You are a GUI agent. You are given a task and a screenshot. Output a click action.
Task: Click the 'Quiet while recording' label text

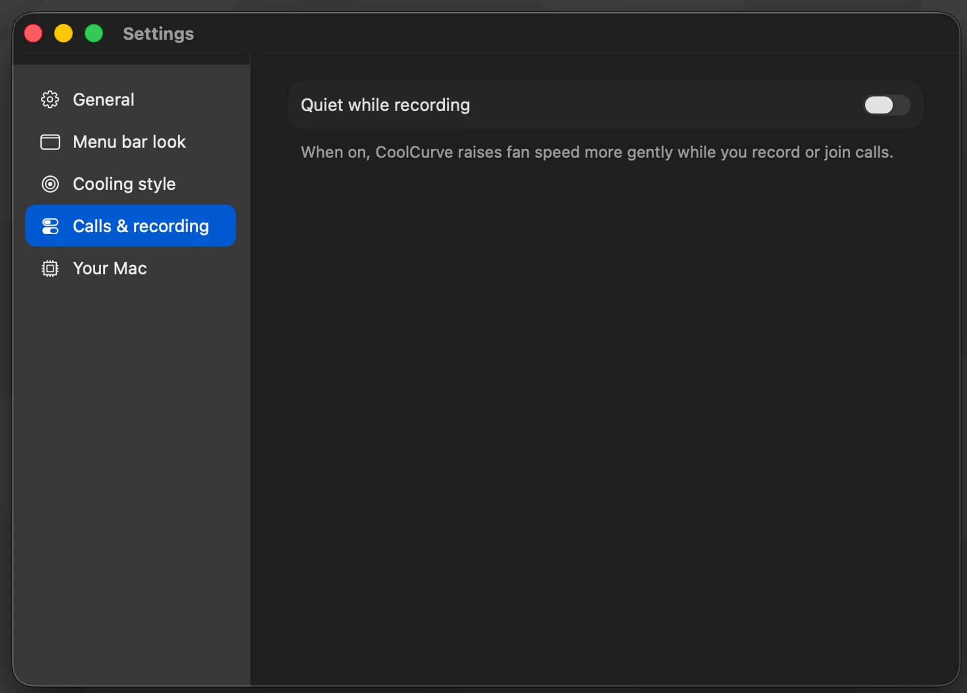[x=385, y=105]
